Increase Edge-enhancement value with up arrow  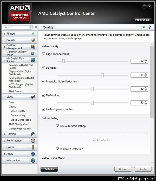click(x=146, y=60)
